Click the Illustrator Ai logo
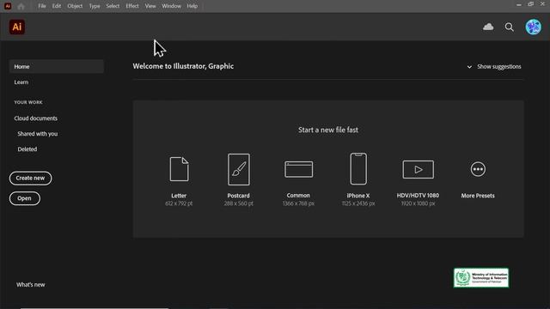550x309 pixels. (17, 27)
